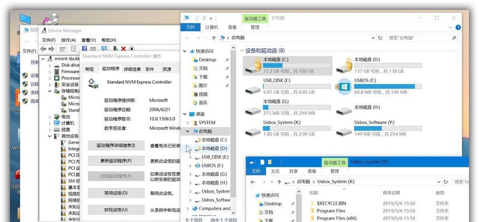The height and width of the screenshot is (222, 479).
Task: Open the 管理 ribbon tab in 此电脑 window
Action: pyautogui.click(x=255, y=27)
